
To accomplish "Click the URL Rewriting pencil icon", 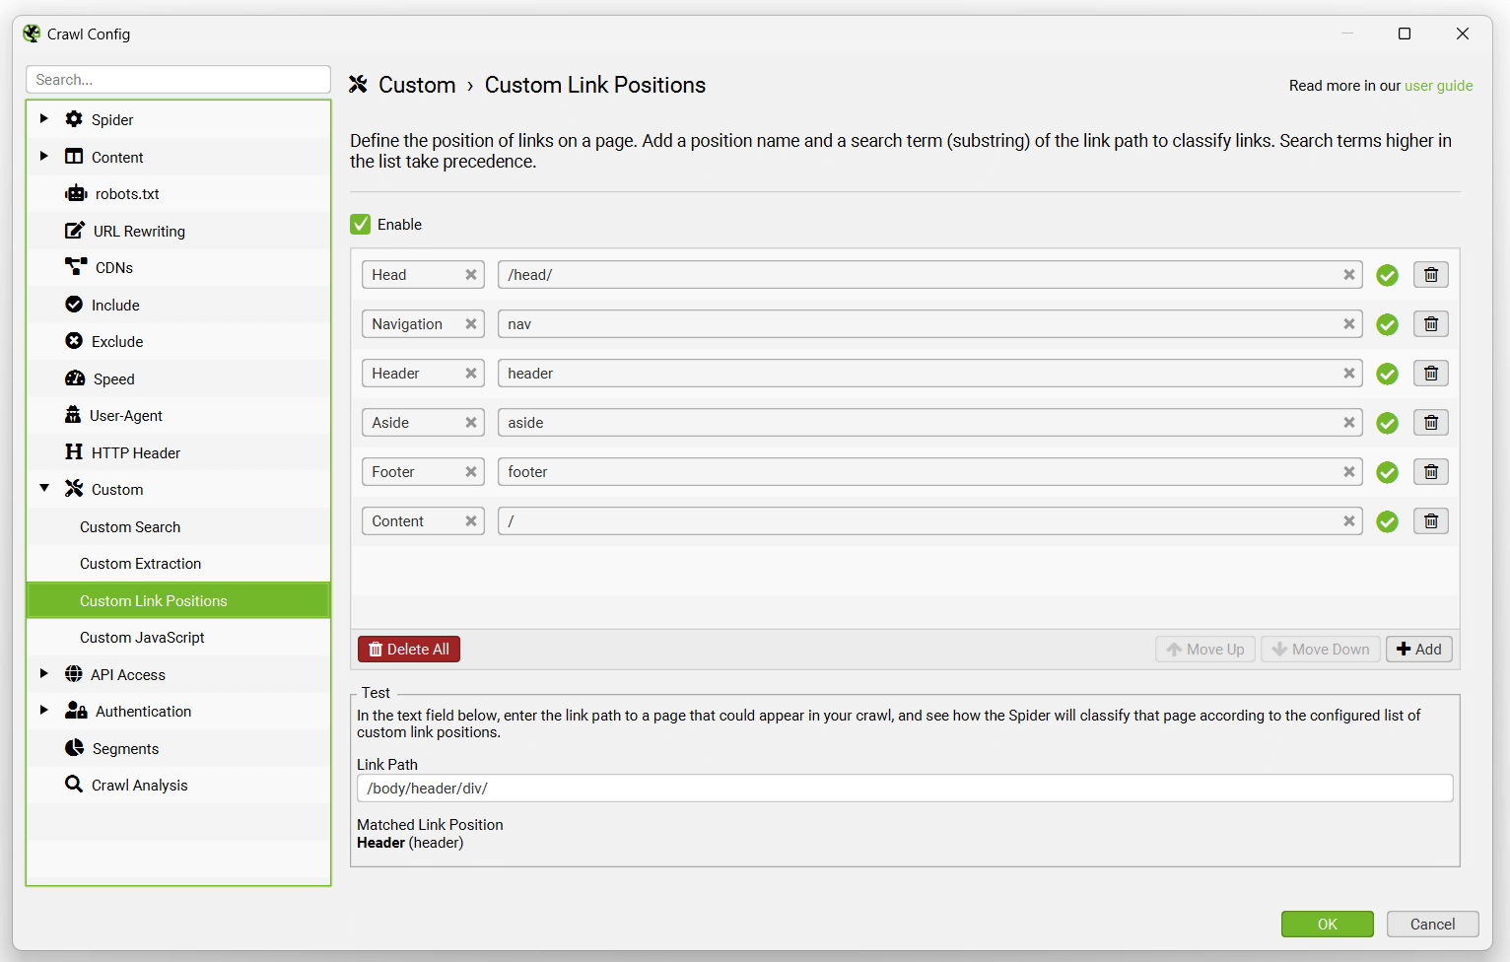I will click(x=77, y=230).
